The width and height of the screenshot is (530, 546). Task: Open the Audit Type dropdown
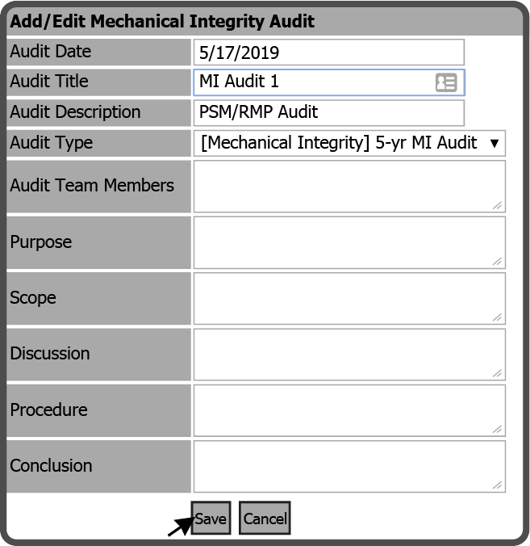coord(349,143)
